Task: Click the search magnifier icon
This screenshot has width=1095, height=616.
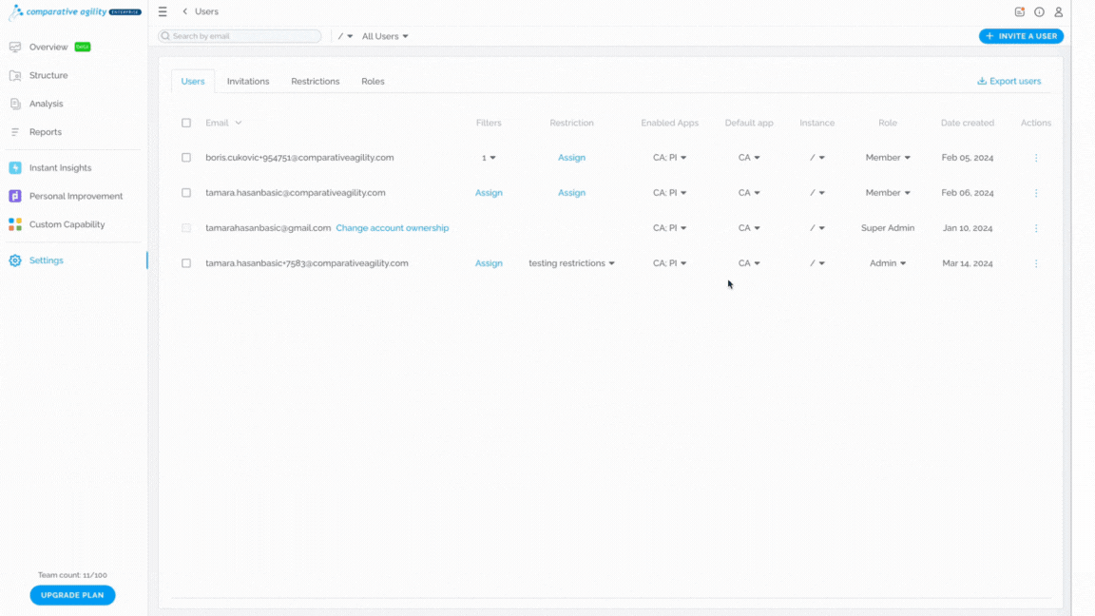Action: point(165,36)
